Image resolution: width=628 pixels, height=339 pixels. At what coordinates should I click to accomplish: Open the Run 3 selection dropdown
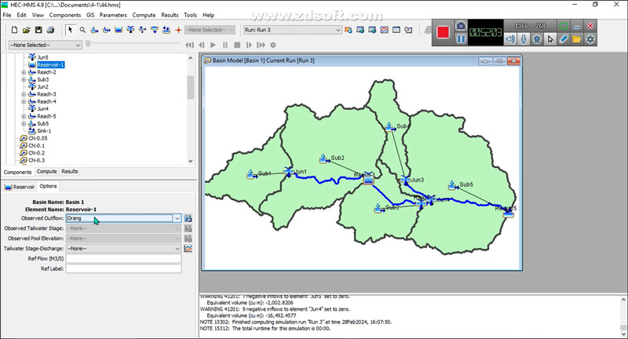(x=338, y=30)
